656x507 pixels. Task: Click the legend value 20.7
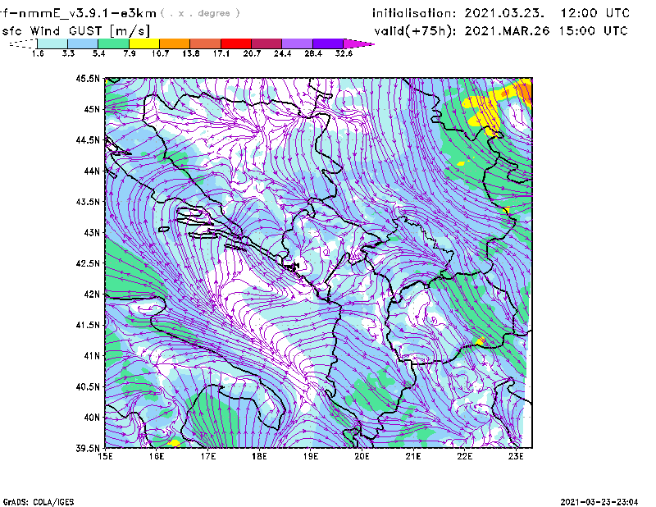(x=252, y=53)
